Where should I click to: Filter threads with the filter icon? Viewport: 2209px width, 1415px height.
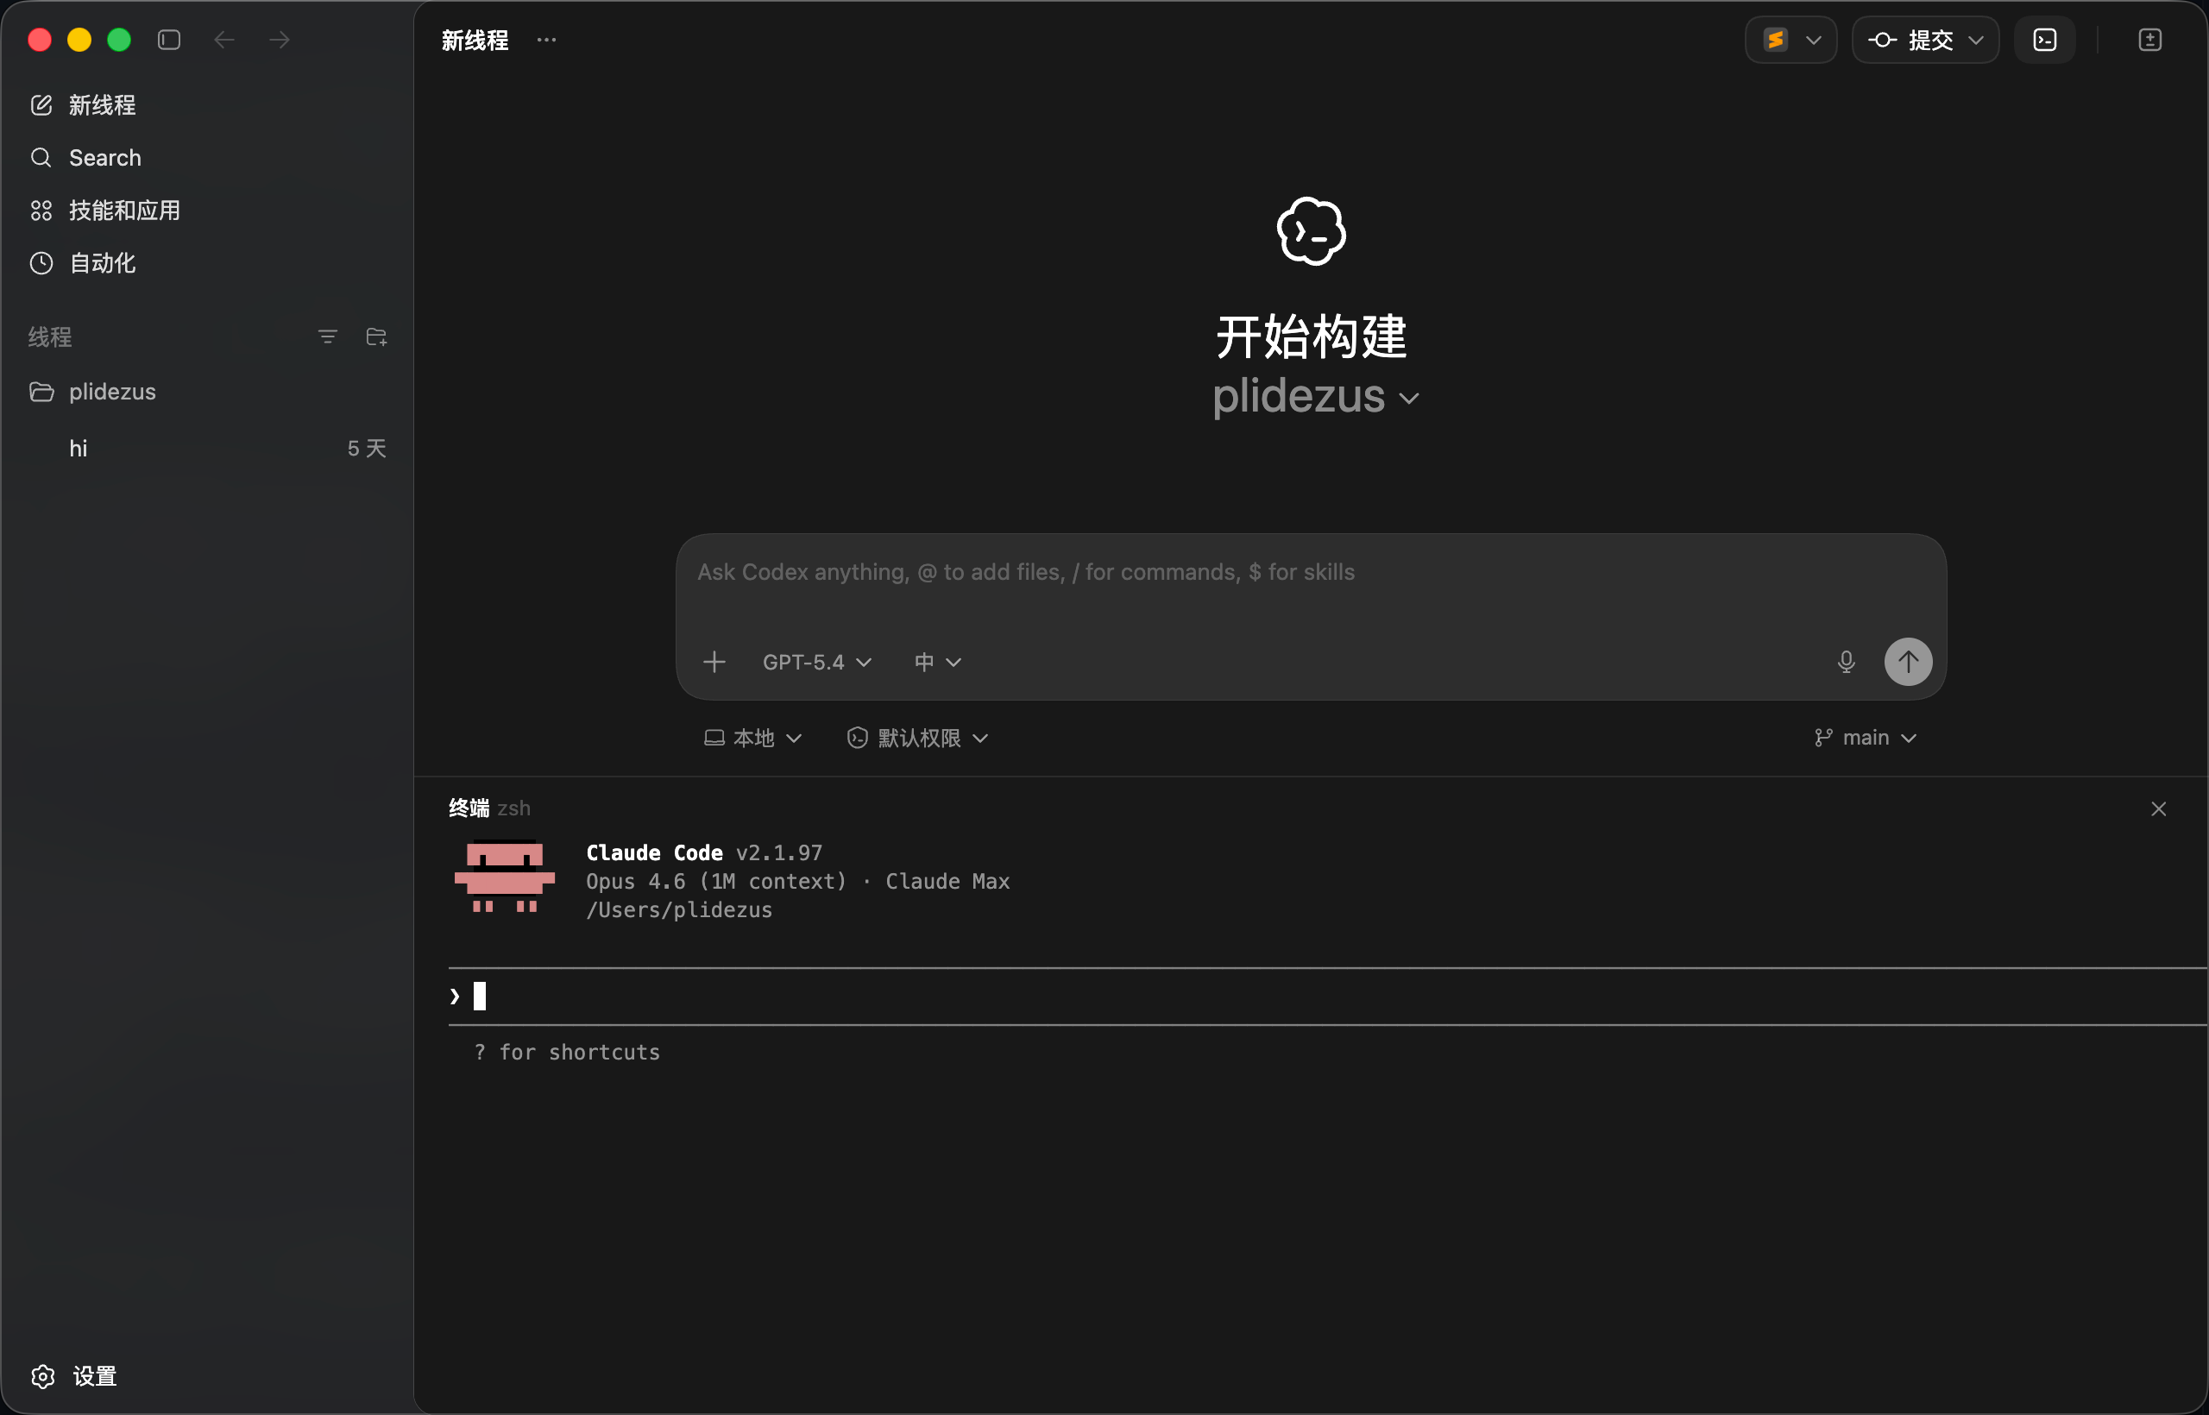(327, 337)
